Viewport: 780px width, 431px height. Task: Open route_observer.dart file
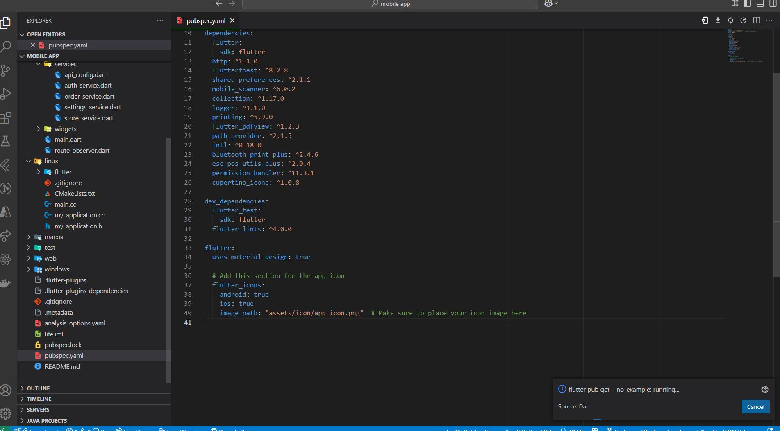click(x=82, y=150)
